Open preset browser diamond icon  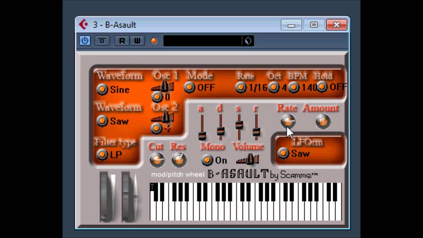248,41
